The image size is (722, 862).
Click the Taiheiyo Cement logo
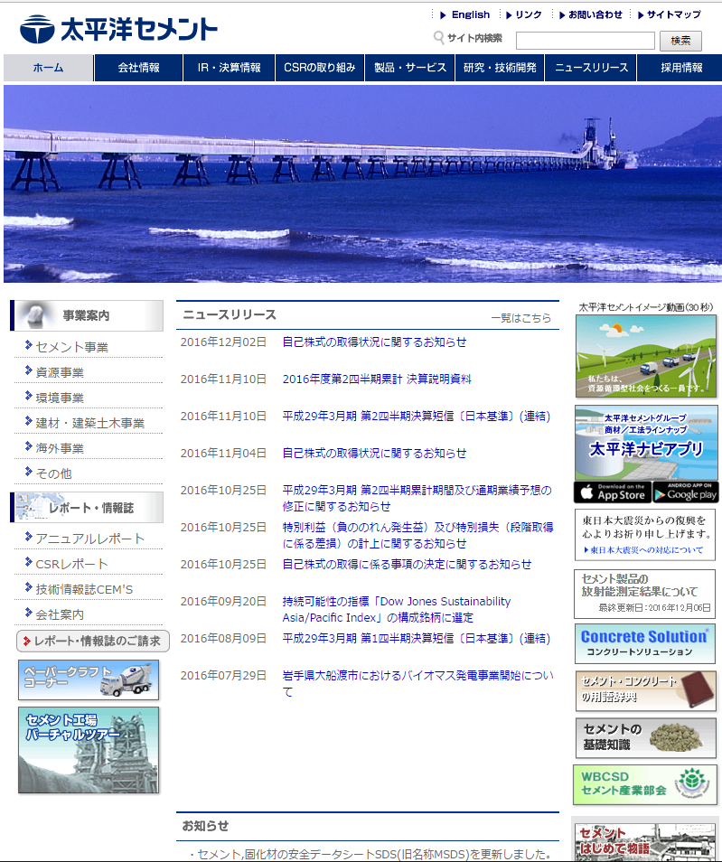click(x=118, y=30)
